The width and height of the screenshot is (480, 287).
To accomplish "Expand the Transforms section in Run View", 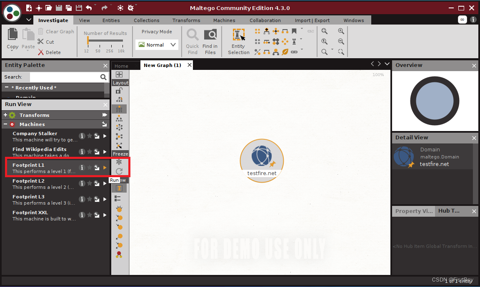I will [x=5, y=115].
